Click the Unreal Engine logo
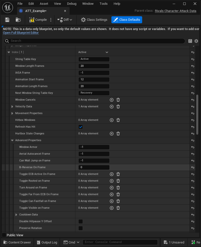Viewport: 201px width, 247px height. pyautogui.click(x=8, y=8)
